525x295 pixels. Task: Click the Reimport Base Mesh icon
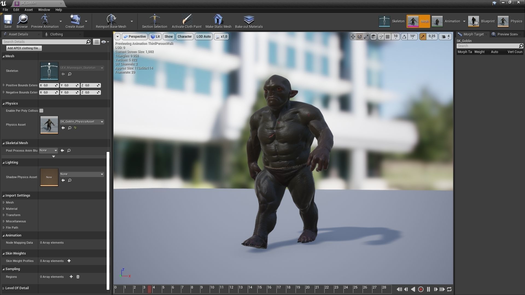[111, 21]
